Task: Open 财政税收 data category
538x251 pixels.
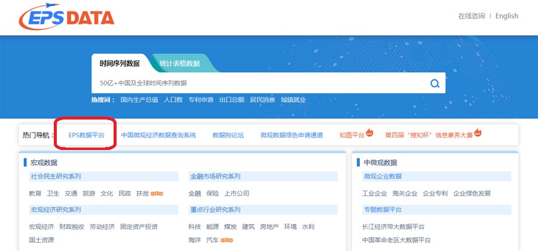Action: click(72, 226)
